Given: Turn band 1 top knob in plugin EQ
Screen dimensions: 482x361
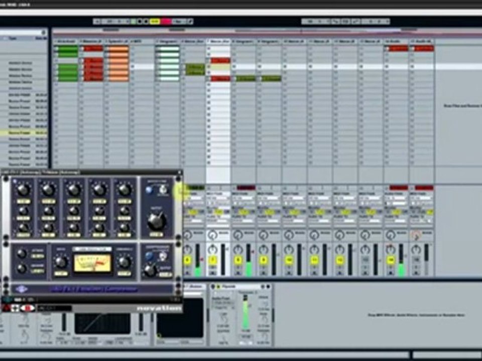Looking at the screenshot, I should (24, 190).
